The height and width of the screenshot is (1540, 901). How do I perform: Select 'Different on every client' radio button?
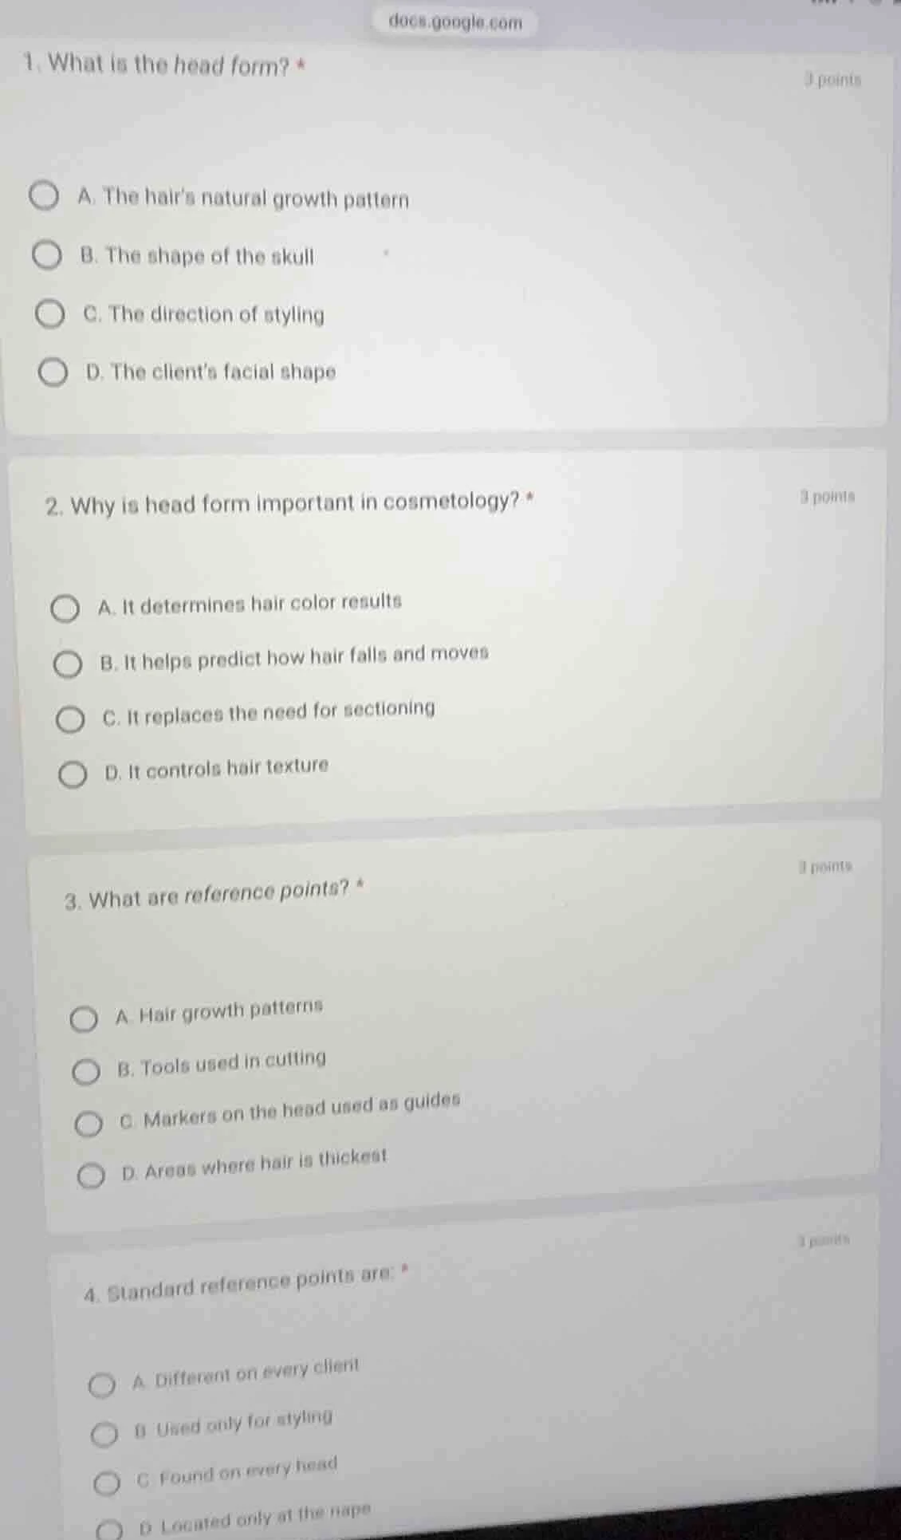click(100, 1386)
